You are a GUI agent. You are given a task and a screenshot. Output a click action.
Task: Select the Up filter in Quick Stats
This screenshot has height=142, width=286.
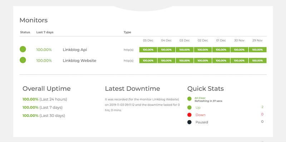click(198, 108)
